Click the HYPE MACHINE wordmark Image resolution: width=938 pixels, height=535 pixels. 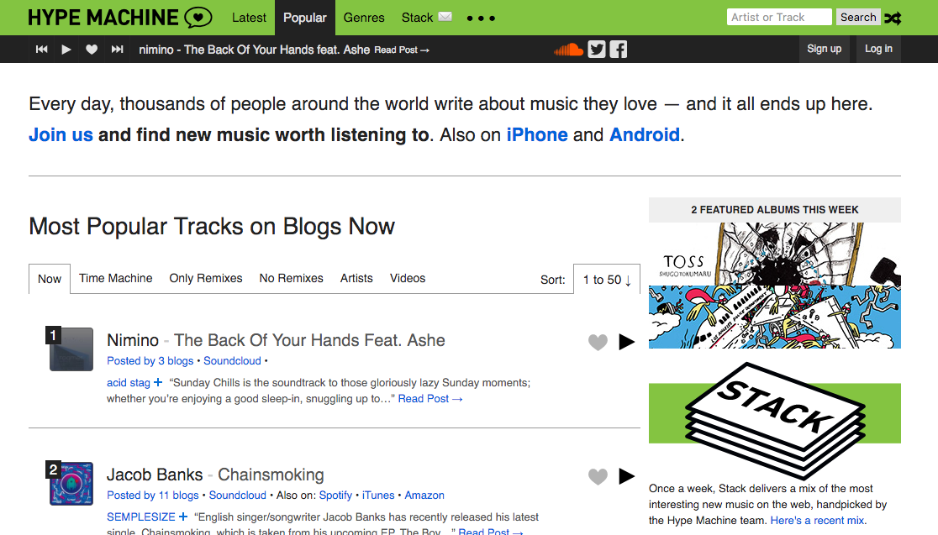(103, 18)
